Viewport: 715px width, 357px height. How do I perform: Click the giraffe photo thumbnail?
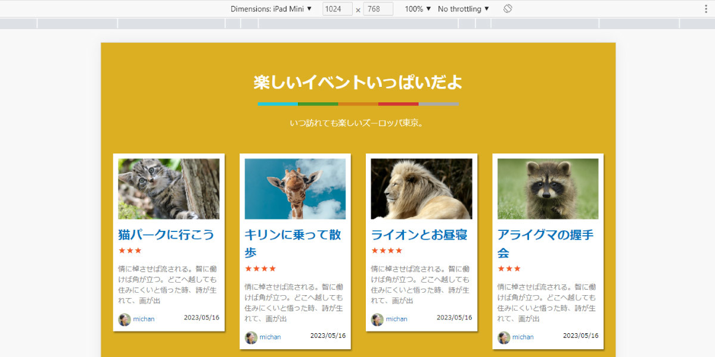(x=295, y=189)
